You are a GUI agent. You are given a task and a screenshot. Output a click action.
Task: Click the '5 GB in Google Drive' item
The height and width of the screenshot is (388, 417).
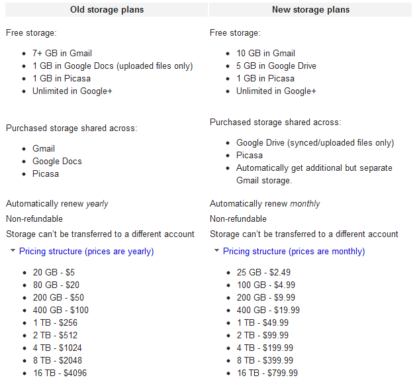(x=276, y=66)
